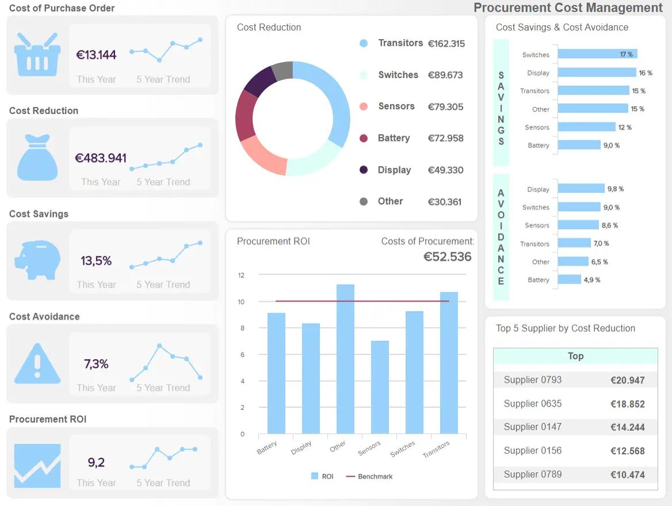The width and height of the screenshot is (672, 506).
Task: Click the Top table header
Action: (575, 356)
